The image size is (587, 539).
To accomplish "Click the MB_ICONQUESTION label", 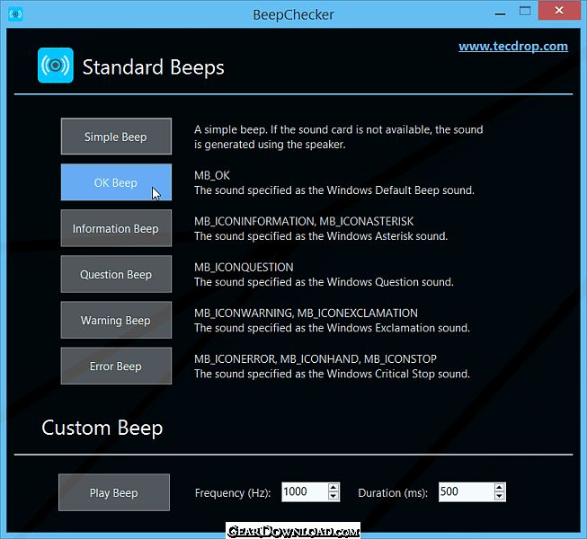I will (x=244, y=267).
